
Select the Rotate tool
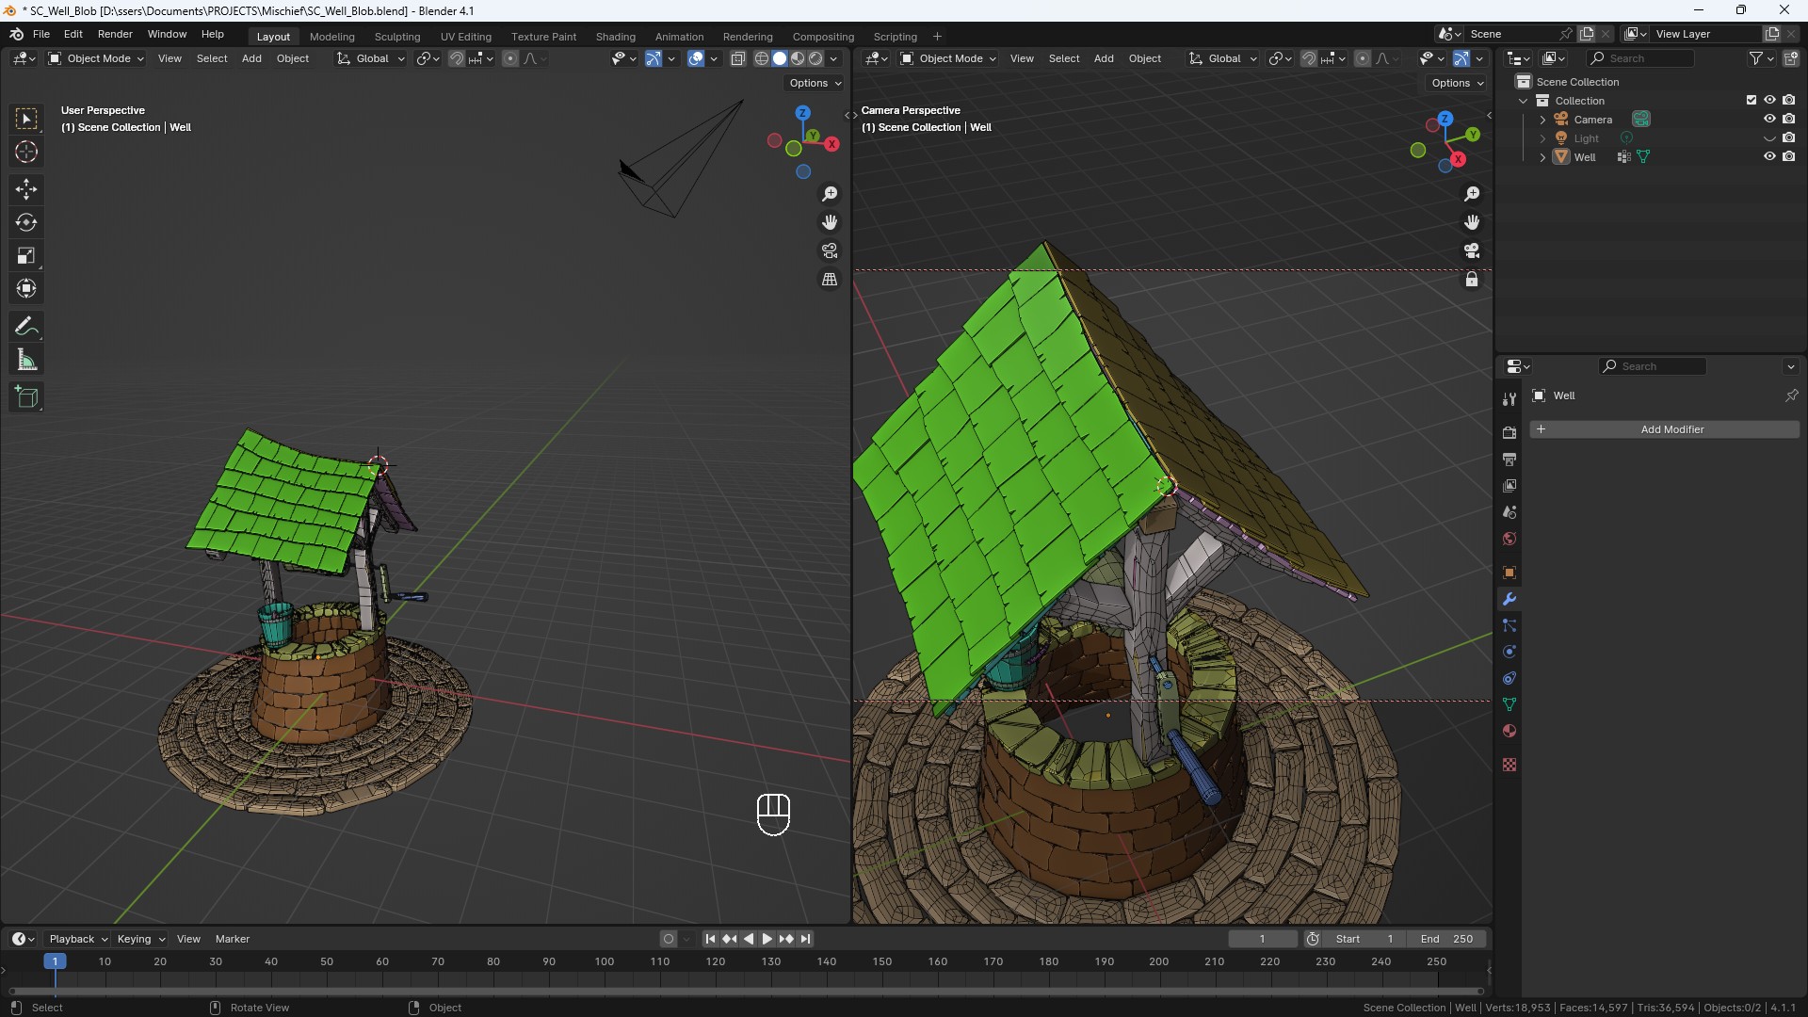pyautogui.click(x=26, y=222)
